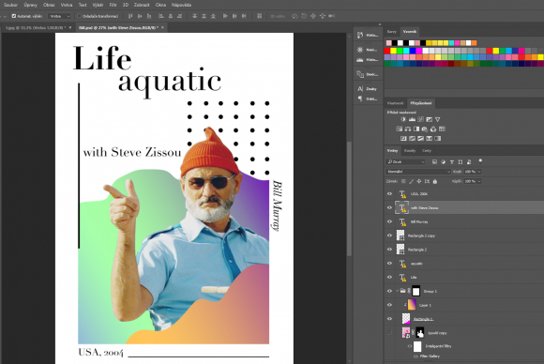Toggle layer filtering switch on
The height and width of the screenshot is (364, 544).
pyautogui.click(x=480, y=161)
